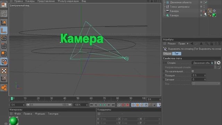Click the Позиция value spinner arrows
Viewport: 222px width, 125px height.
(205, 75)
